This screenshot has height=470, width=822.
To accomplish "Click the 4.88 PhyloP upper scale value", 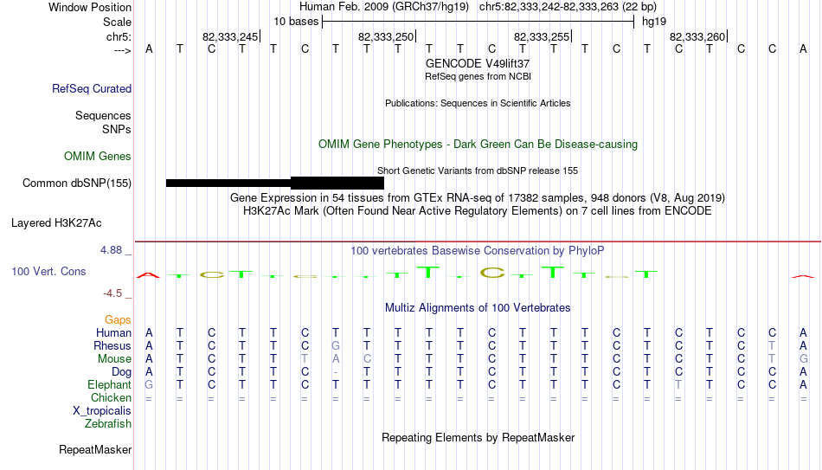I will 111,250.
